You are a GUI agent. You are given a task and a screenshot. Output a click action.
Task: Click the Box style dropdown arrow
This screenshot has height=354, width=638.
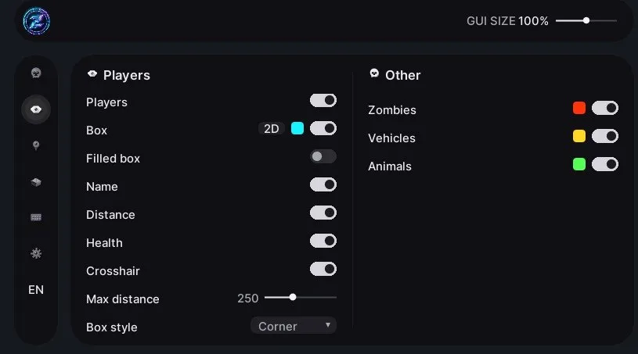click(328, 325)
